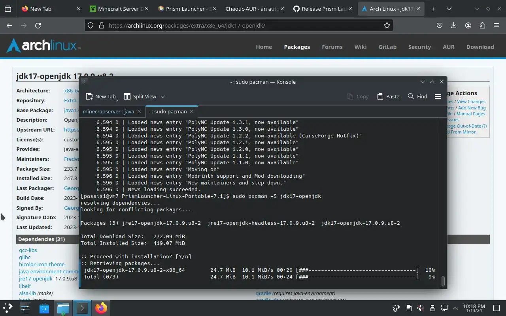Switch to Konsole in taskbar

tap(82, 308)
